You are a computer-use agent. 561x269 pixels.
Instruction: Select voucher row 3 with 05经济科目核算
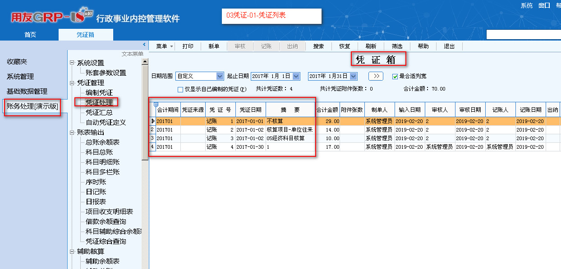coord(285,138)
